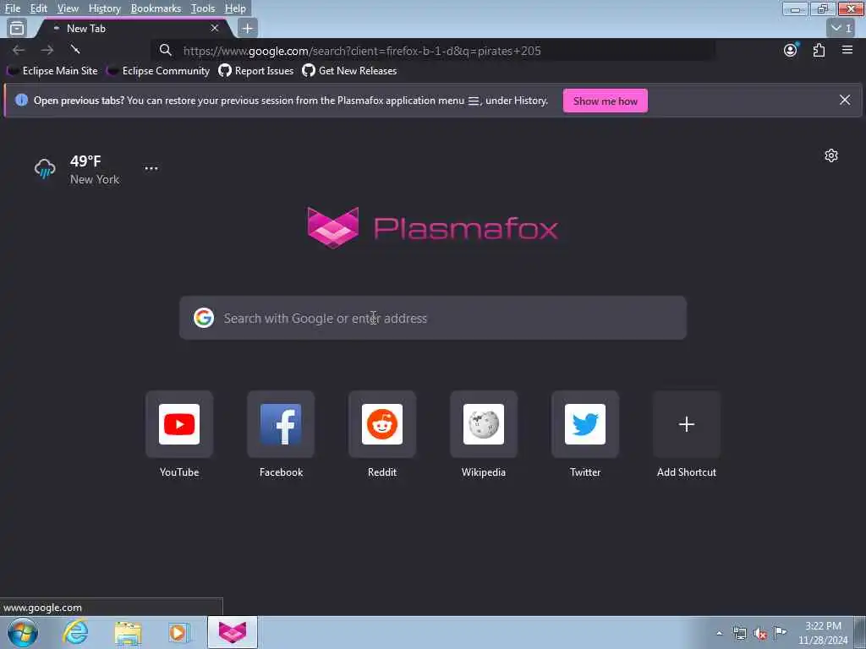The image size is (866, 649).
Task: Click the New York weather location
Action: tap(95, 179)
